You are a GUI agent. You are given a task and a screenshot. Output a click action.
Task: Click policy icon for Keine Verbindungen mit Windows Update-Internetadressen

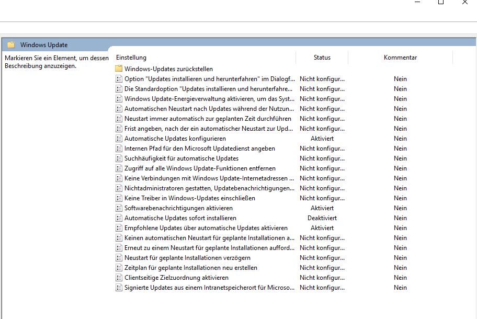(x=119, y=178)
